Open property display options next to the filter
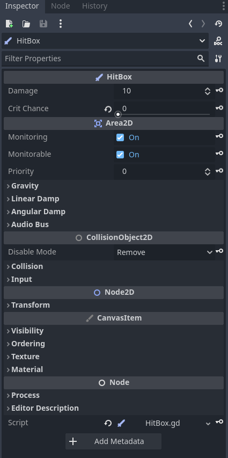Viewport: 228px width, 458px height. [x=218, y=59]
